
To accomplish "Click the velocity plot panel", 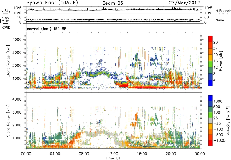I will [113, 120].
